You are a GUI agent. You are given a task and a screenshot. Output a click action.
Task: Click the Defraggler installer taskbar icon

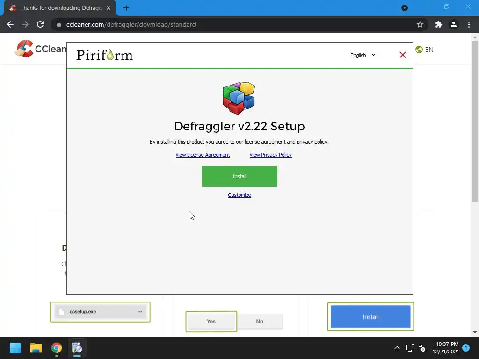pos(77,348)
